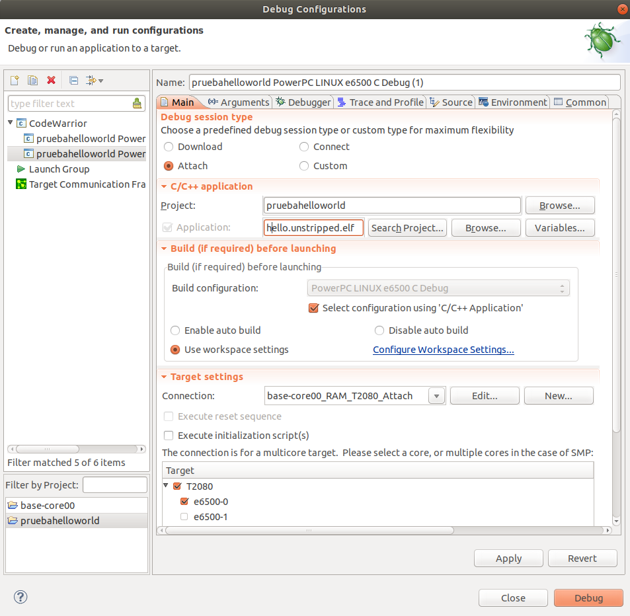Click the Filter by Project field
The width and height of the screenshot is (630, 616).
(115, 484)
